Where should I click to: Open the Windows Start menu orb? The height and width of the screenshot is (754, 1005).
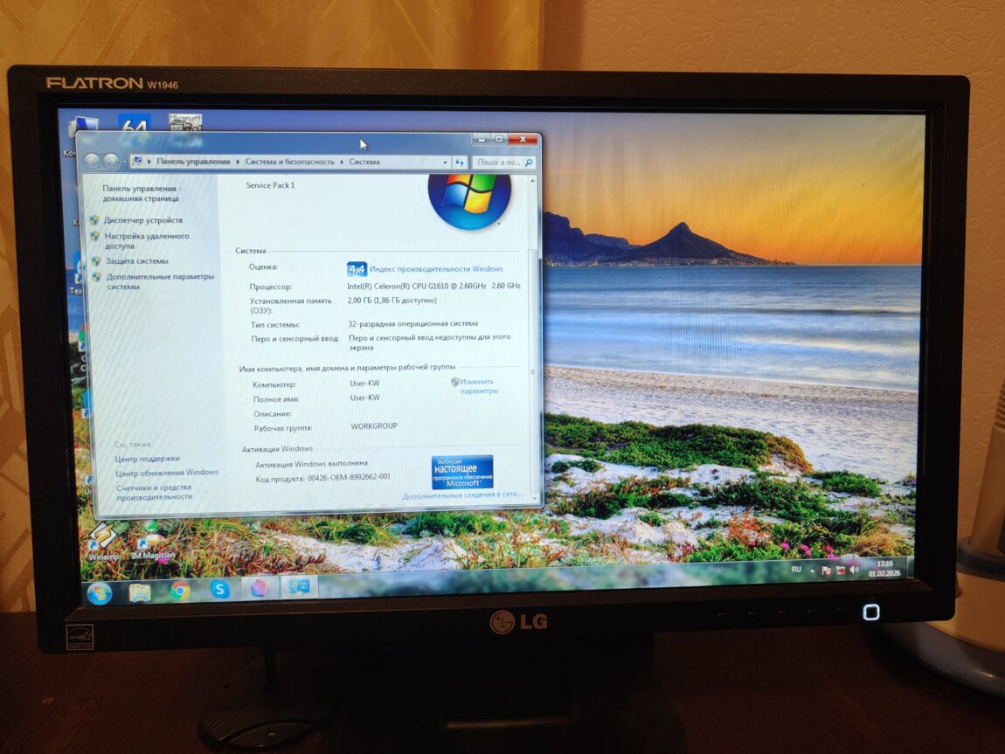(100, 593)
